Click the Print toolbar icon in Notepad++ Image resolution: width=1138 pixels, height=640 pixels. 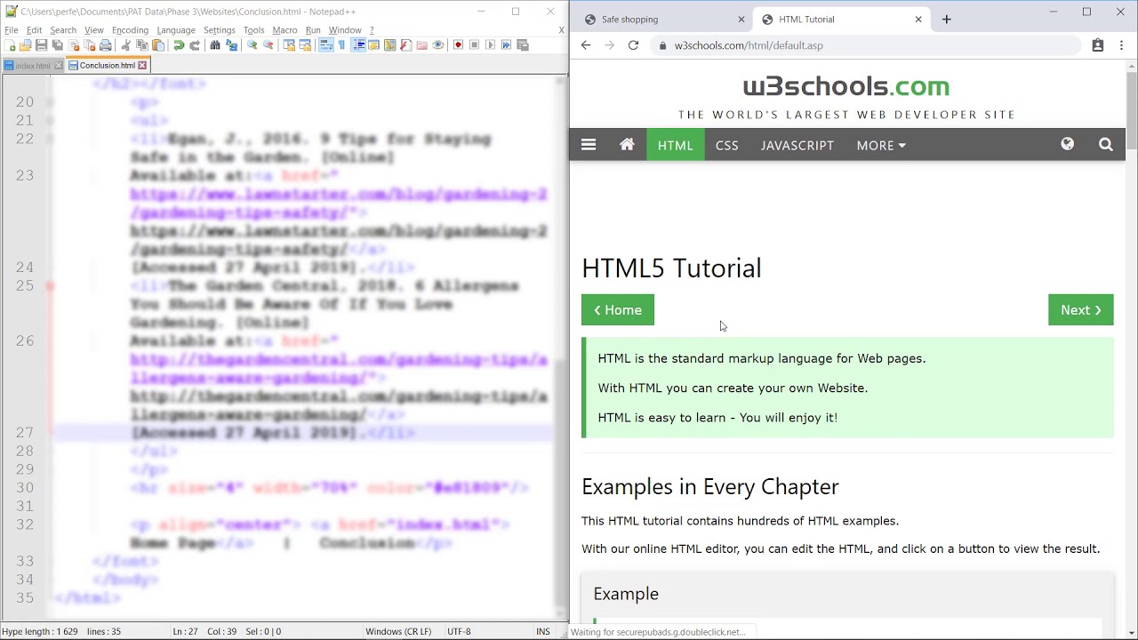[105, 44]
